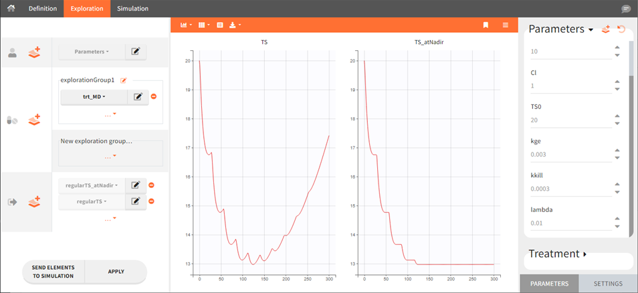Click the APPLY button
Viewport: 638px width, 293px height.
pyautogui.click(x=117, y=272)
